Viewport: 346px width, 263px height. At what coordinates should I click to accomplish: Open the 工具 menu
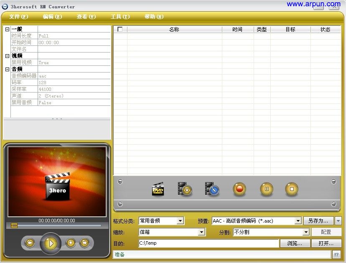pos(120,17)
